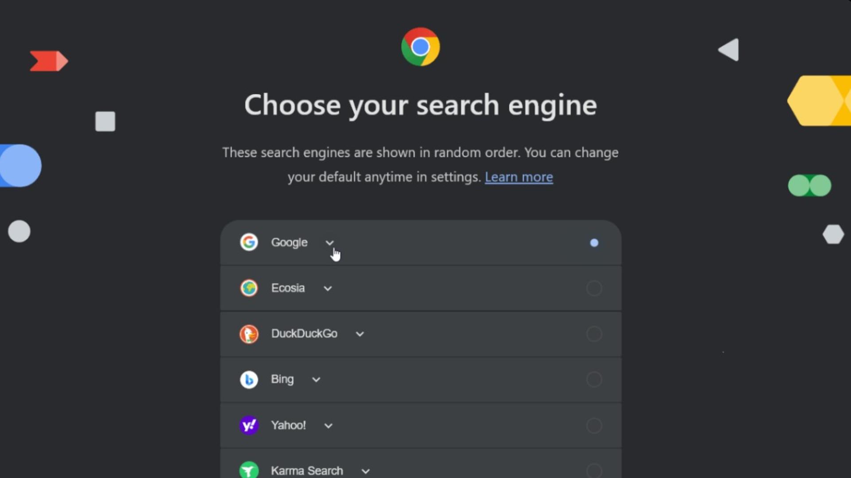Select the Ecosia radio button

(594, 288)
